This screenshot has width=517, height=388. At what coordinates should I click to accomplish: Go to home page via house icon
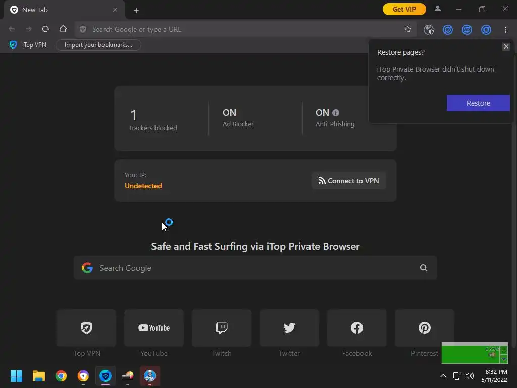(x=63, y=29)
